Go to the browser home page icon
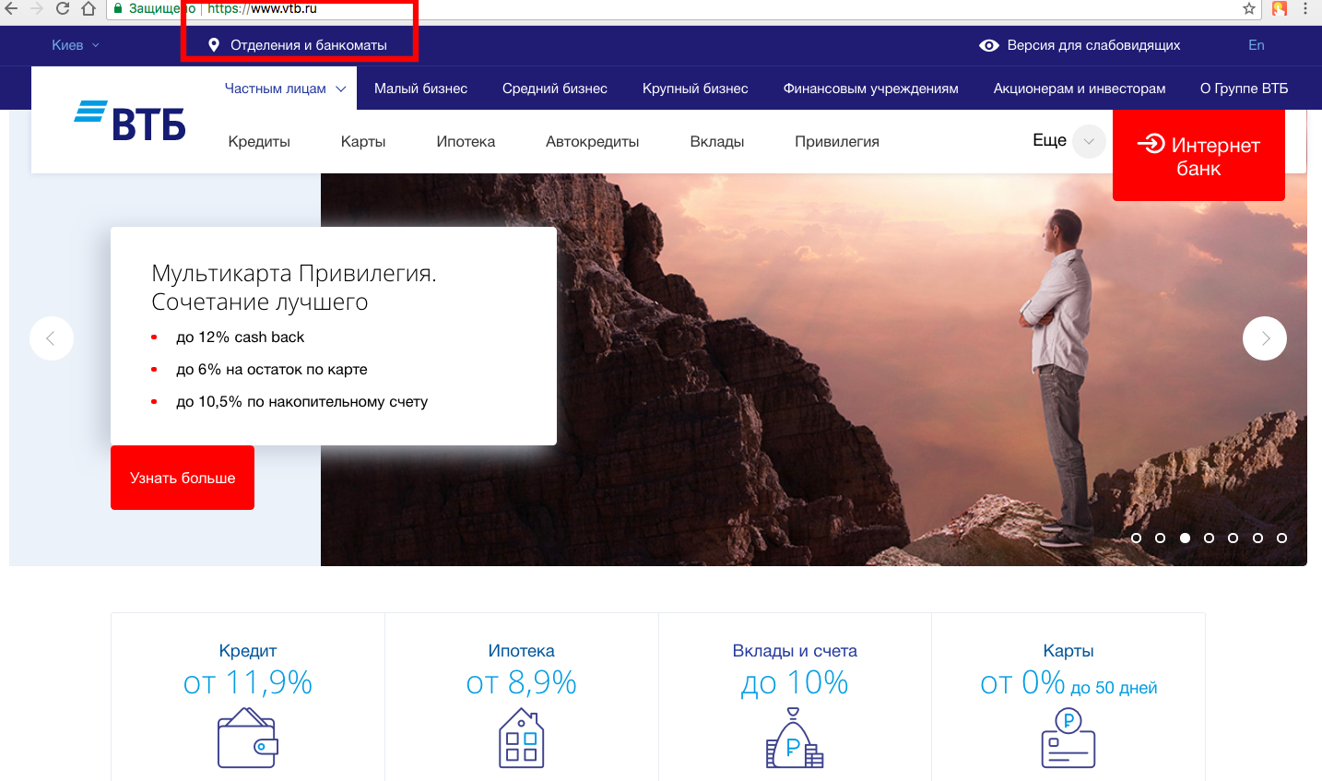The image size is (1322, 781). (89, 8)
